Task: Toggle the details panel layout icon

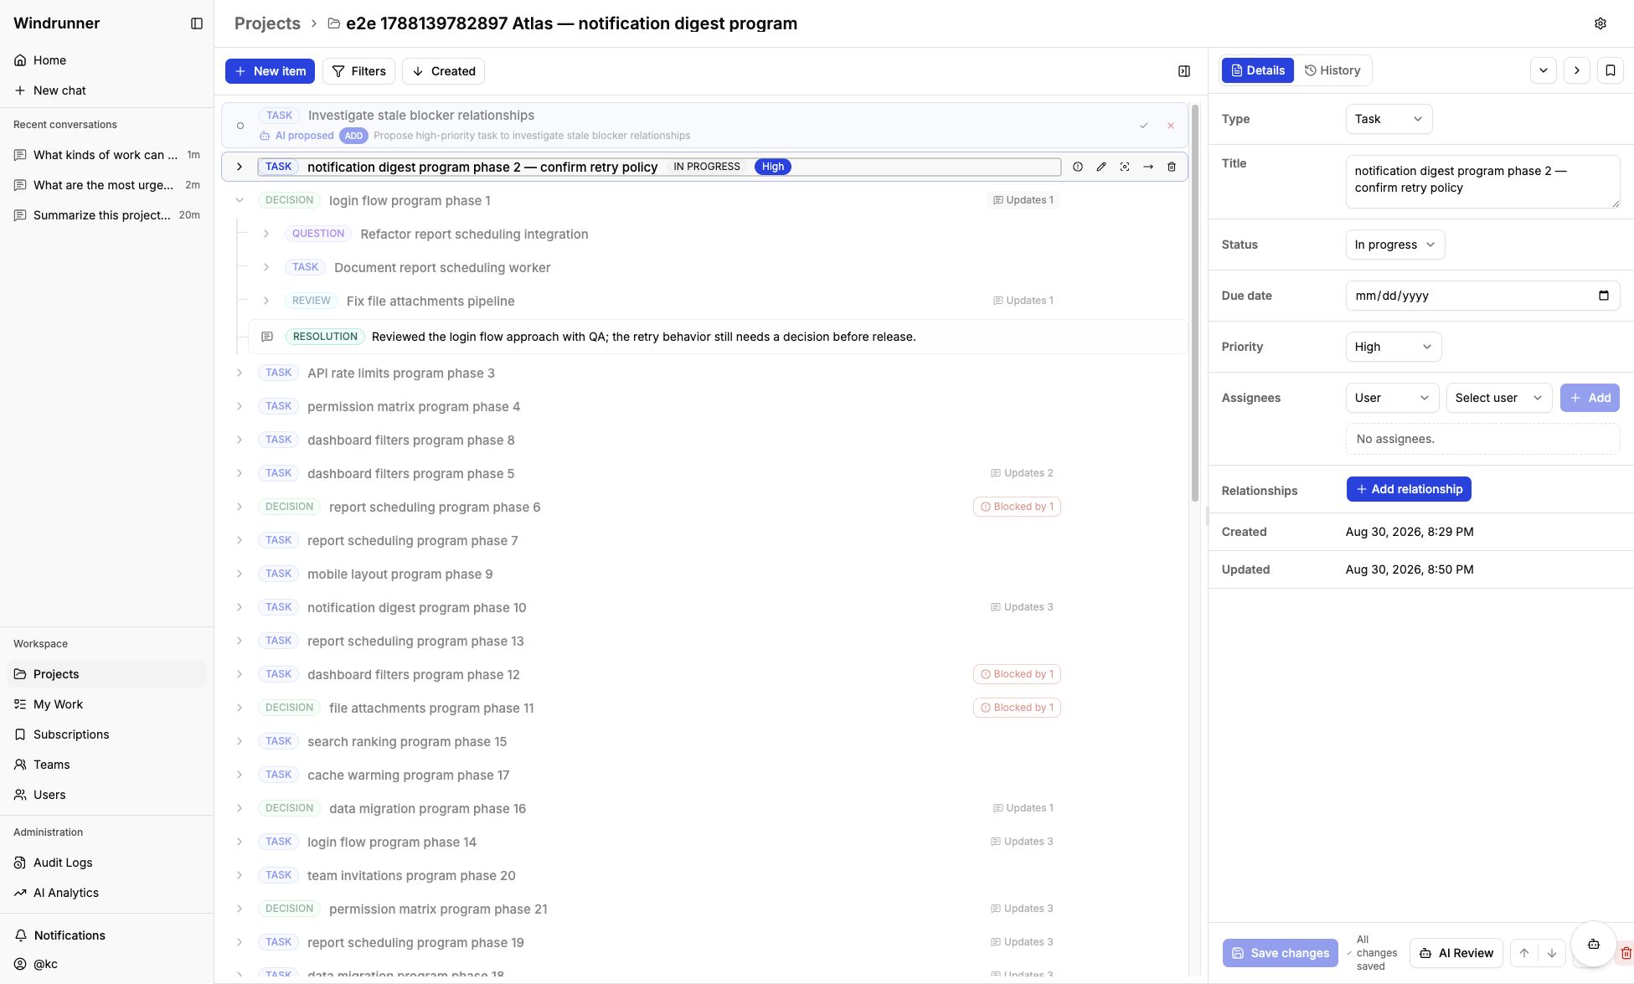Action: [1184, 71]
